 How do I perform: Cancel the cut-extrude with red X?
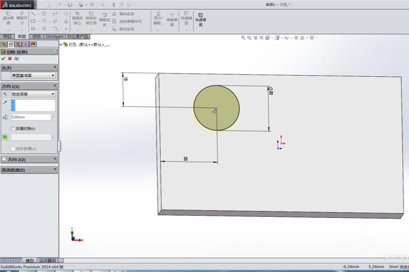10,59
